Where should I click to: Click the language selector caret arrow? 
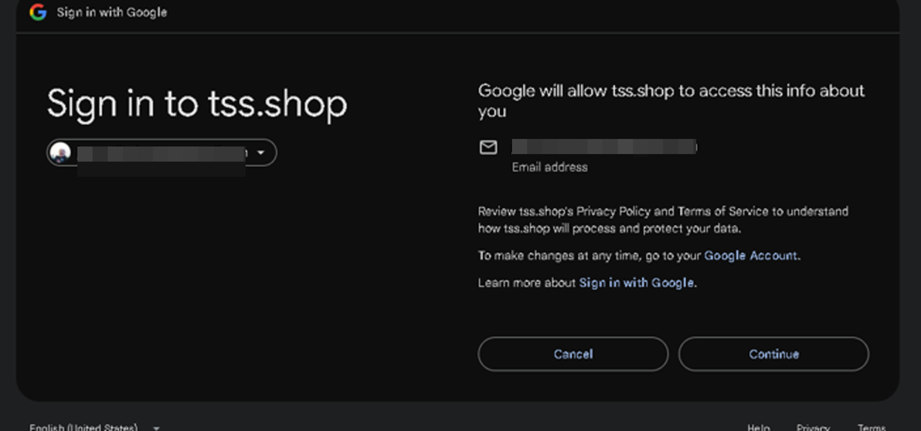pyautogui.click(x=156, y=428)
